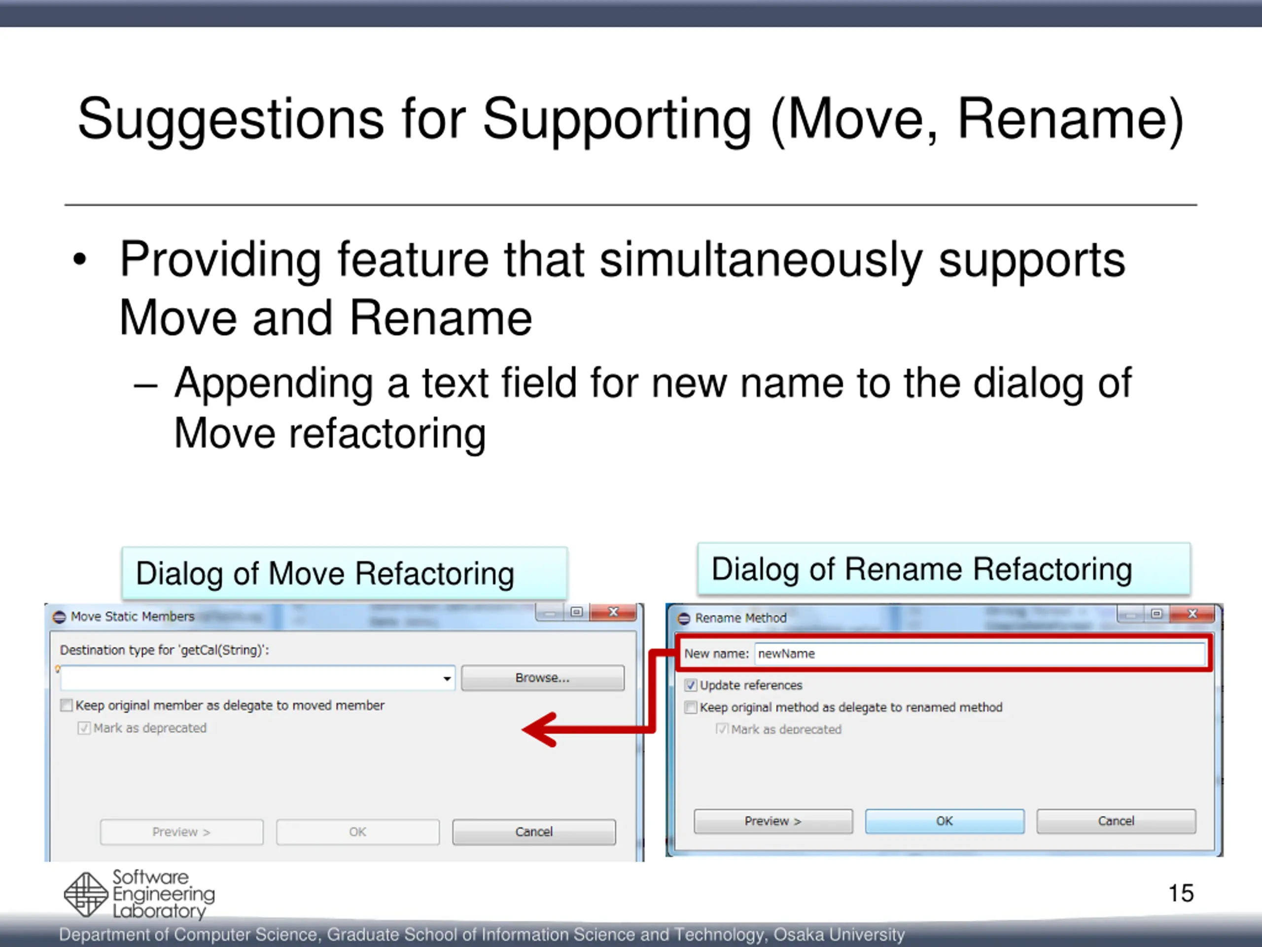Minimize the Rename Method dialog

[x=1130, y=615]
